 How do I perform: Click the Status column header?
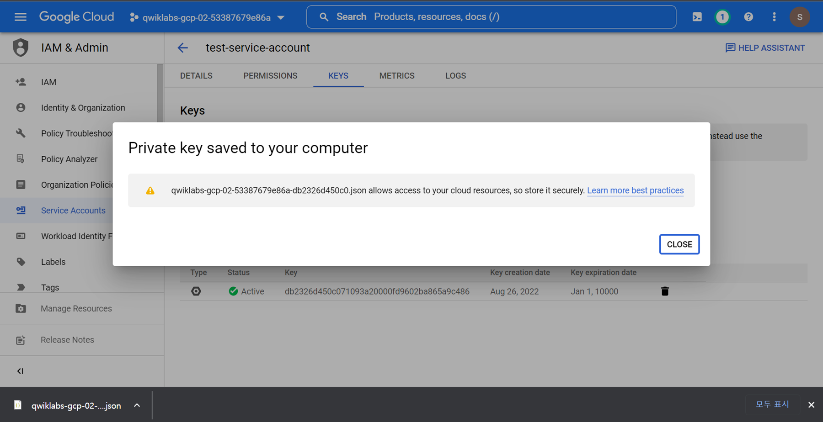(239, 273)
